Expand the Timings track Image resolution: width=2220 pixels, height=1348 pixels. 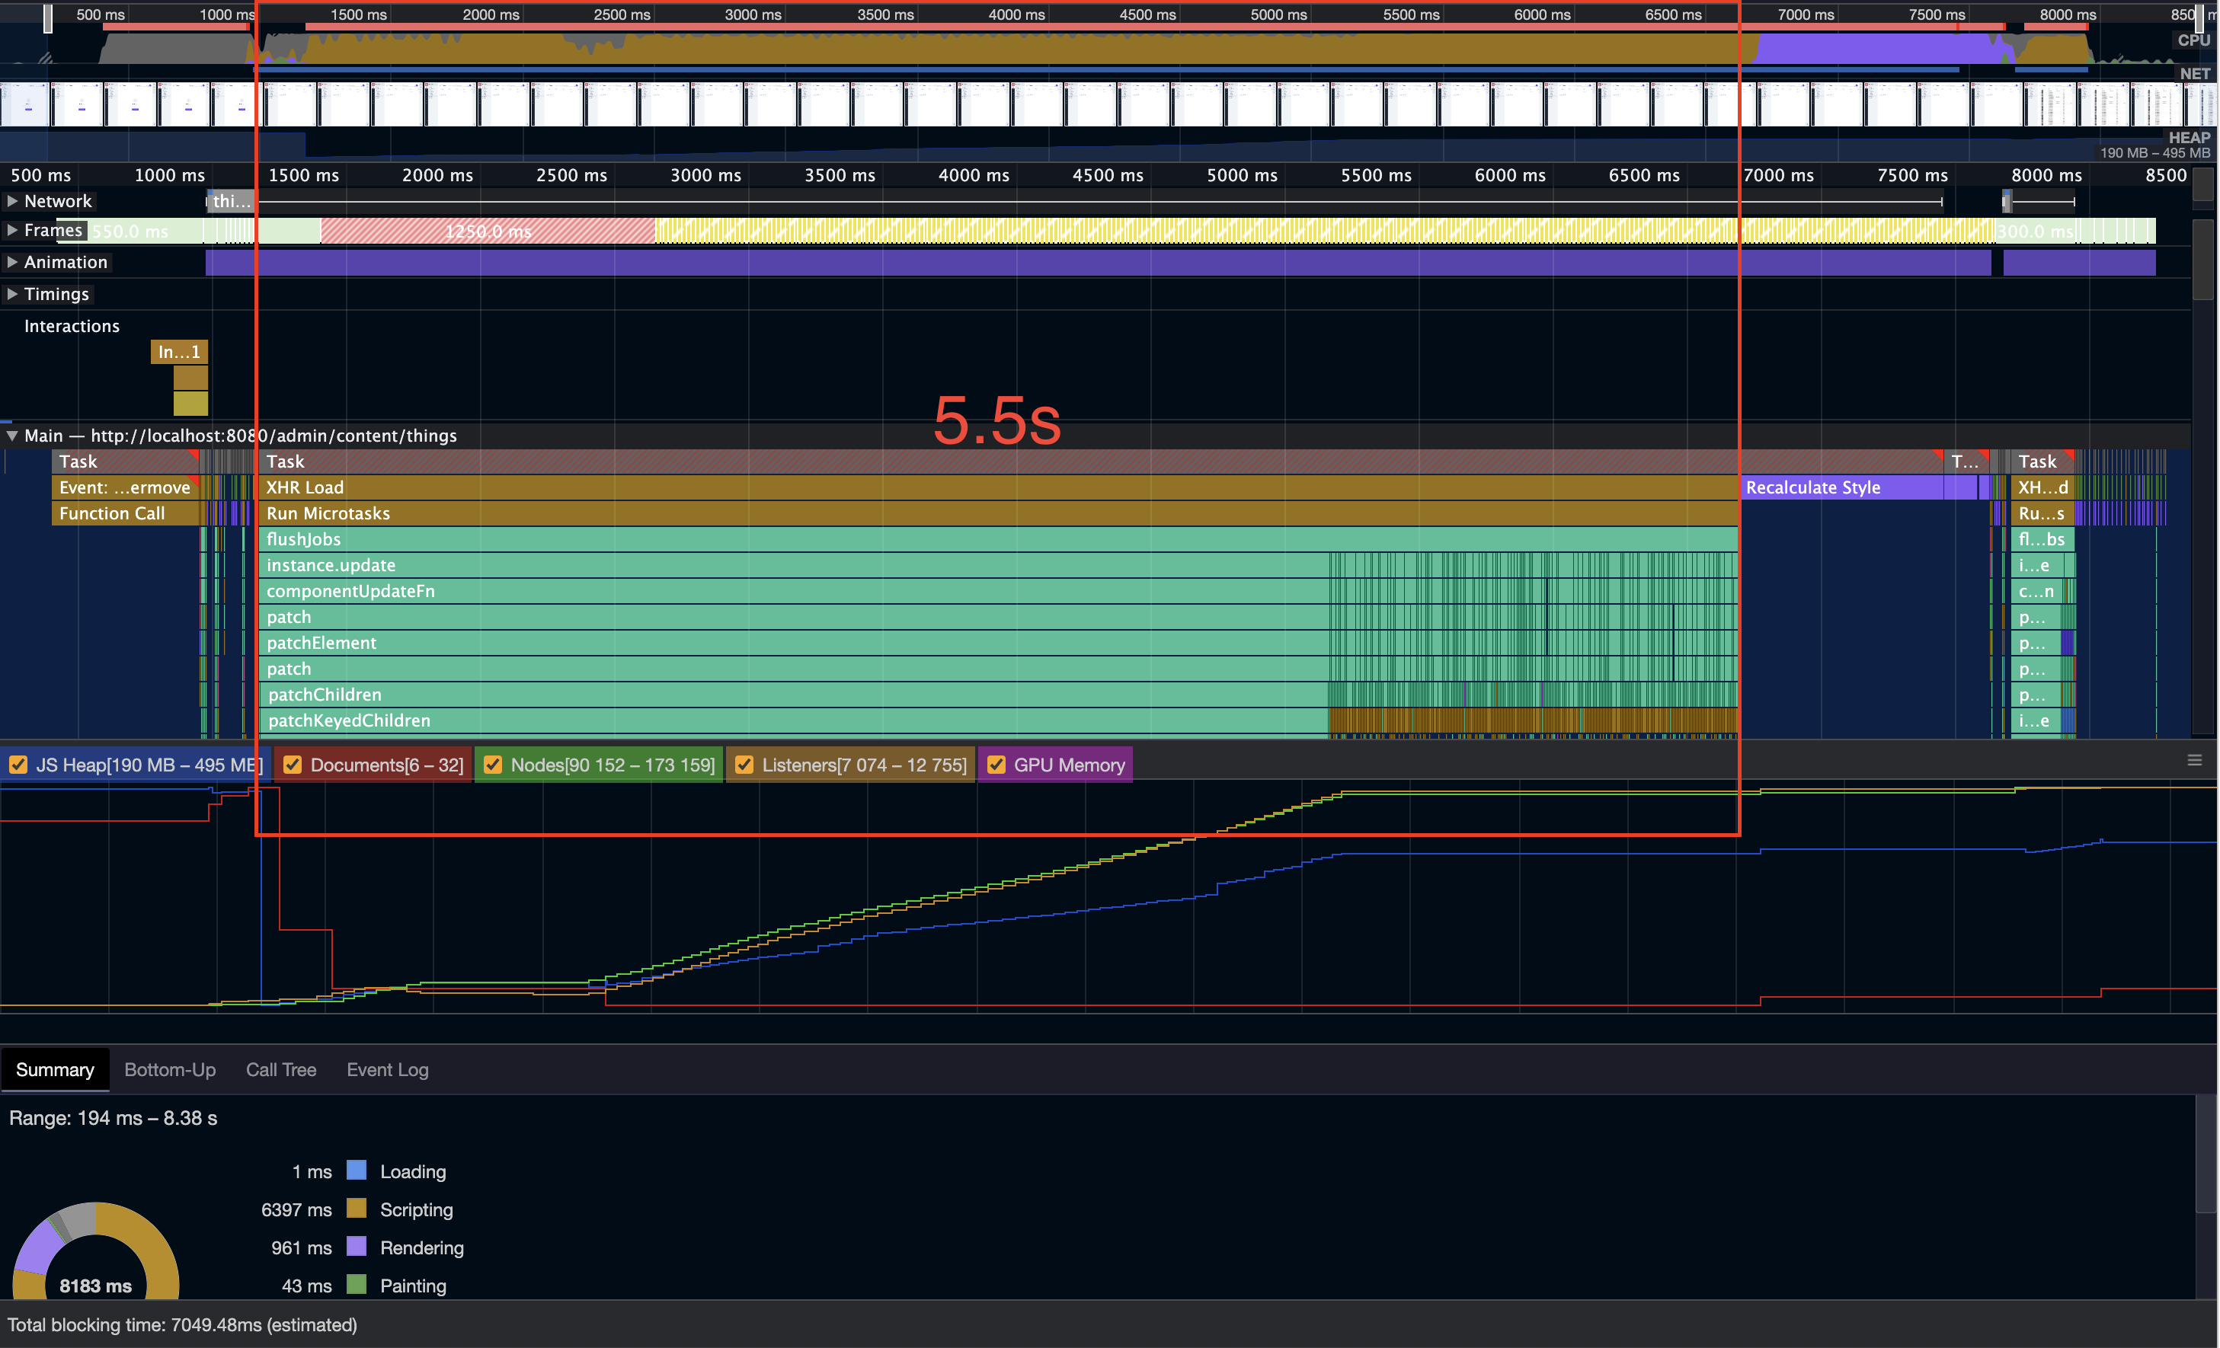[x=14, y=293]
